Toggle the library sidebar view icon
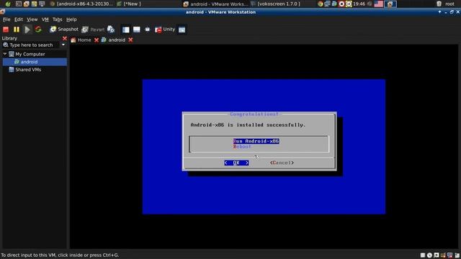This screenshot has width=461, height=259. point(126,29)
